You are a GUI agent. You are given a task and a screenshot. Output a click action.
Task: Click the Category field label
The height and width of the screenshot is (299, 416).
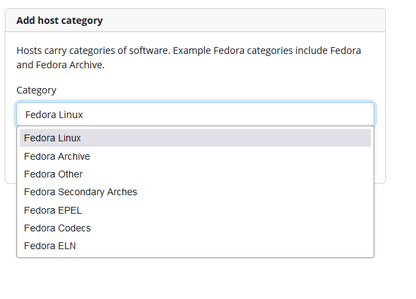(36, 90)
